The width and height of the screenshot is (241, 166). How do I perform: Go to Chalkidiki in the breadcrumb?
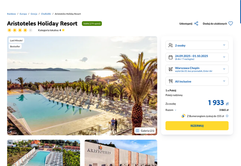coord(46,14)
